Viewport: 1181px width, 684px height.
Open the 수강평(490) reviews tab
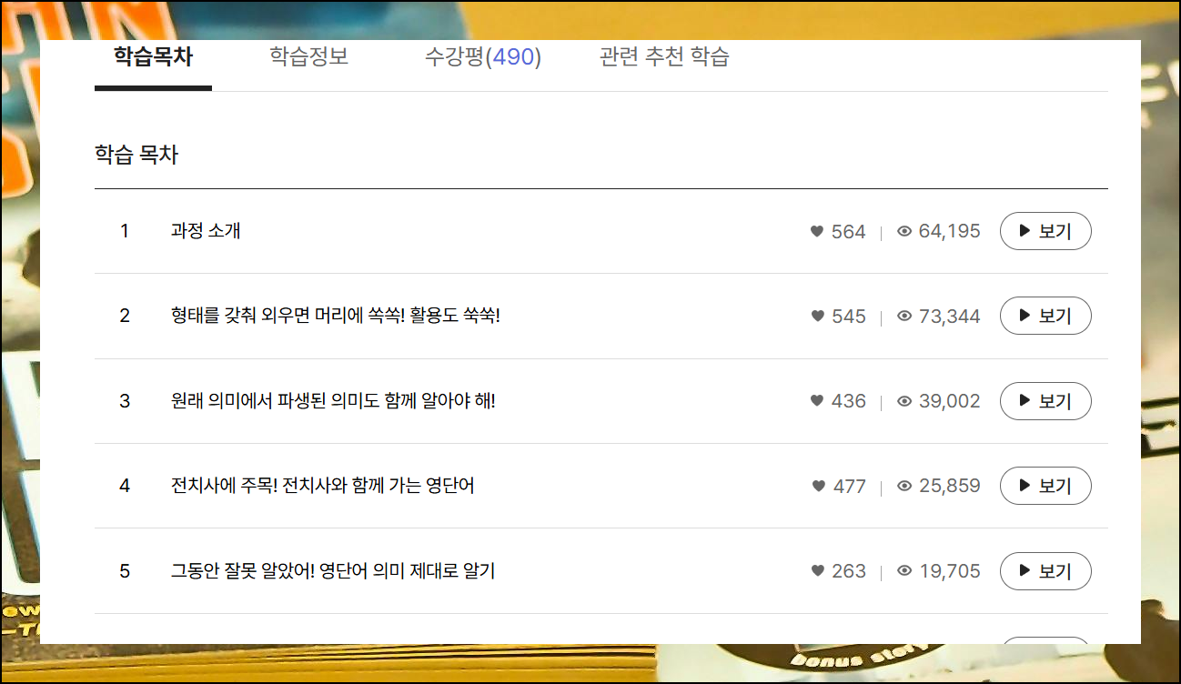(483, 57)
